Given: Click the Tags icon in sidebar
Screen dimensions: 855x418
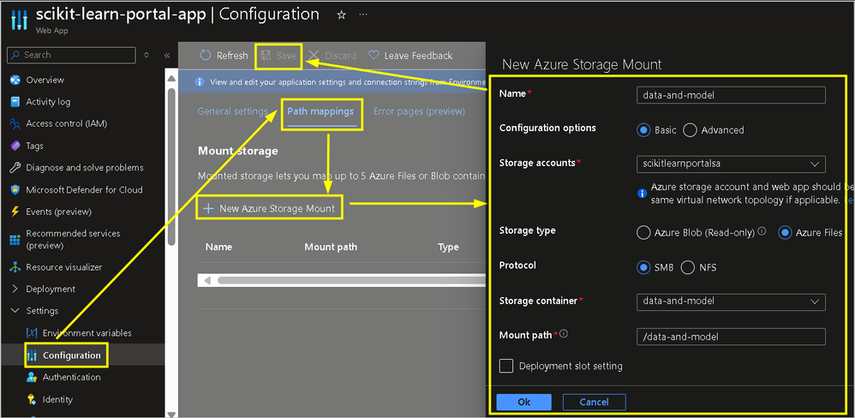Looking at the screenshot, I should click(x=15, y=146).
